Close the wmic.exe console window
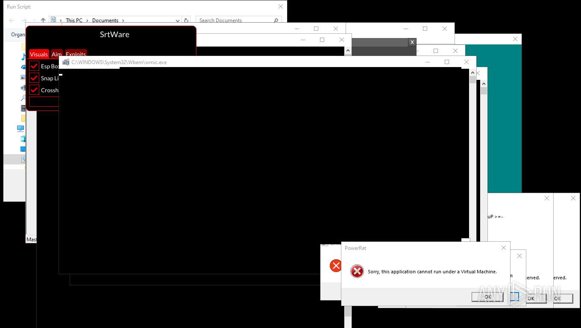581x328 pixels. point(467,62)
